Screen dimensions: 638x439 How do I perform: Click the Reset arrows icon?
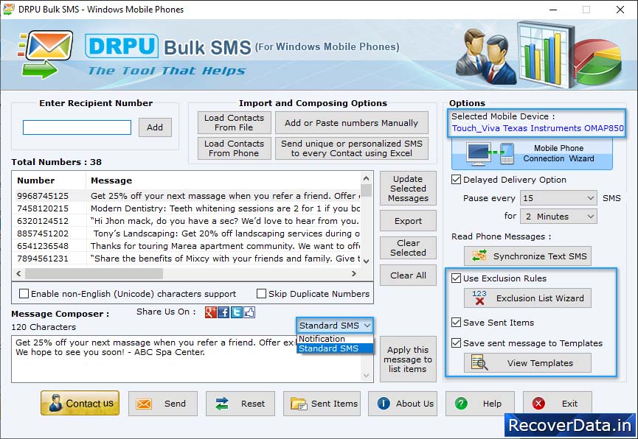pyautogui.click(x=222, y=404)
